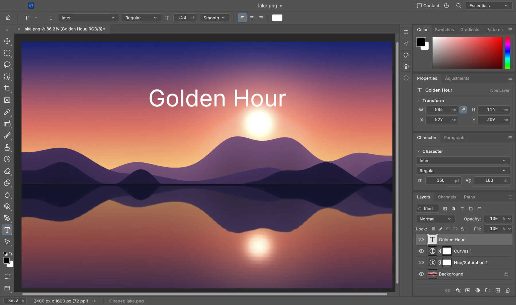
Task: Click the delete layer trash icon
Action: click(508, 290)
